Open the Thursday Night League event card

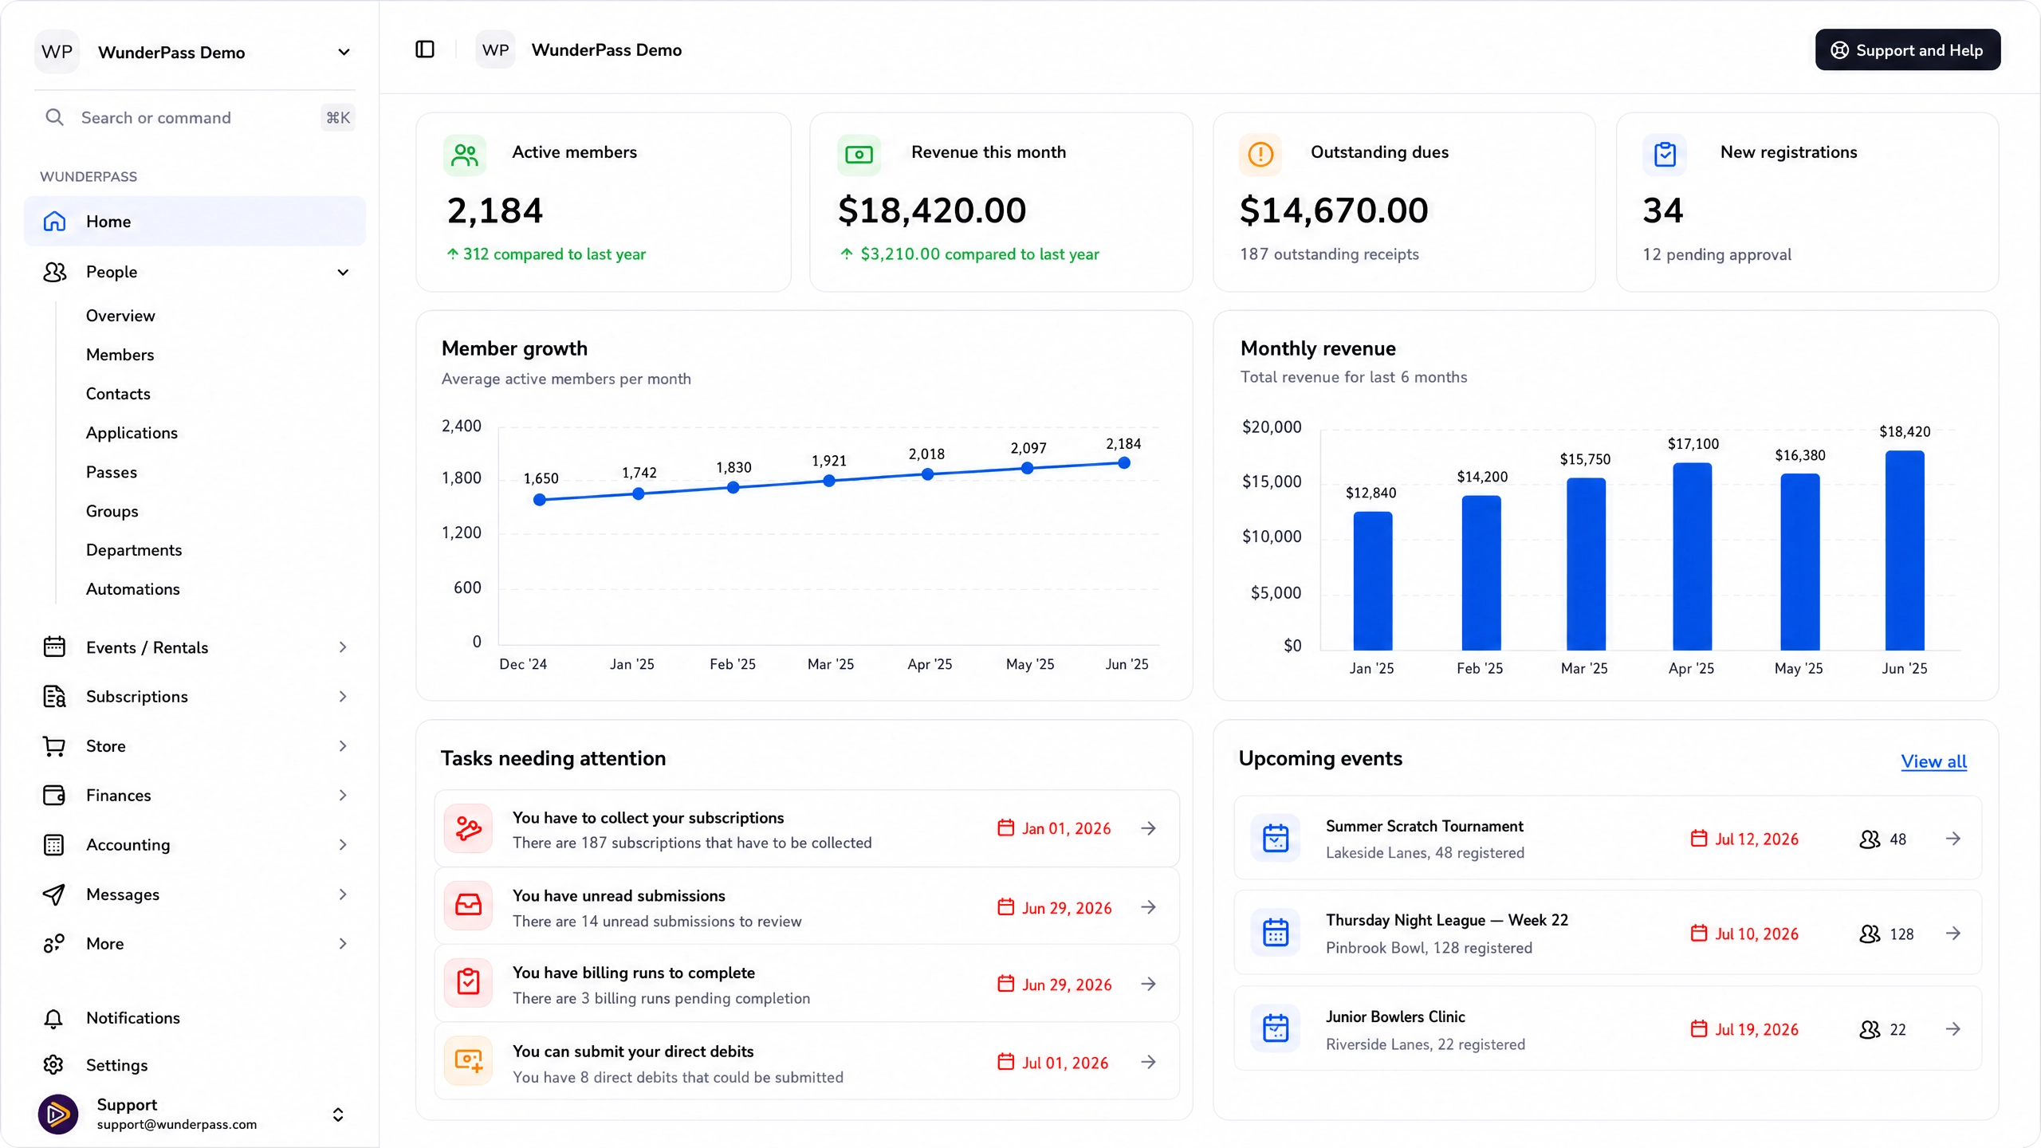(x=1607, y=932)
